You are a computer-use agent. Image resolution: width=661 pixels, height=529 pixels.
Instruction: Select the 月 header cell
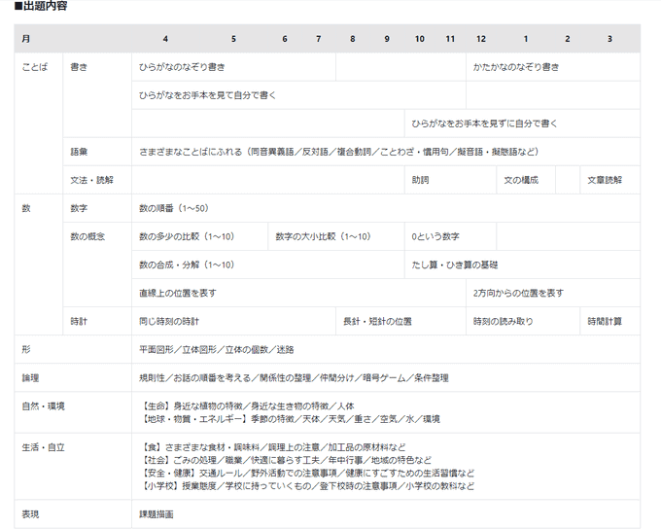click(x=25, y=39)
